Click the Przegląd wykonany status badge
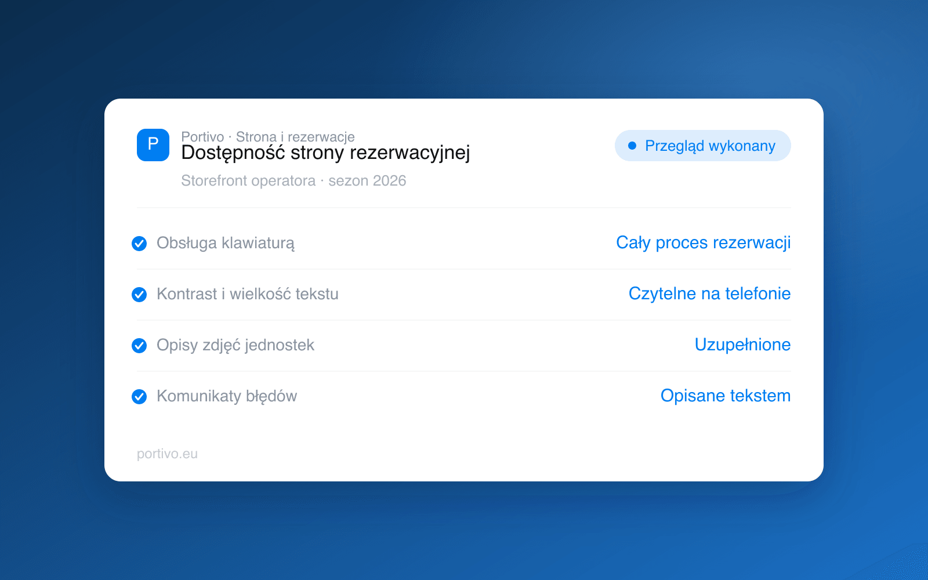This screenshot has height=580, width=928. 703,146
